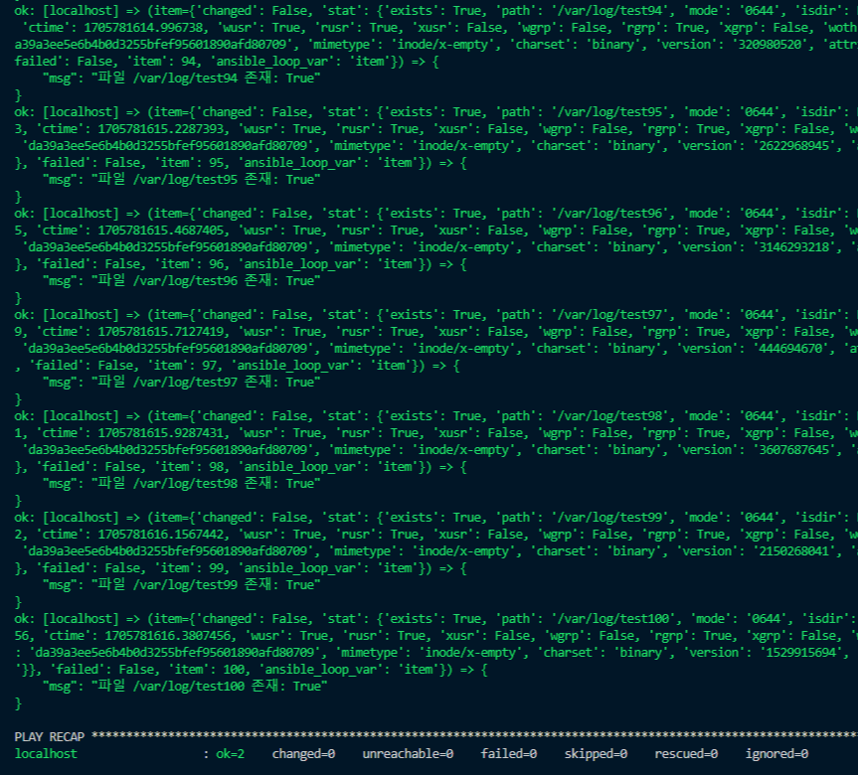Click the text "'item': 95" in the output
Screen dimensions: 858x775
(x=188, y=162)
